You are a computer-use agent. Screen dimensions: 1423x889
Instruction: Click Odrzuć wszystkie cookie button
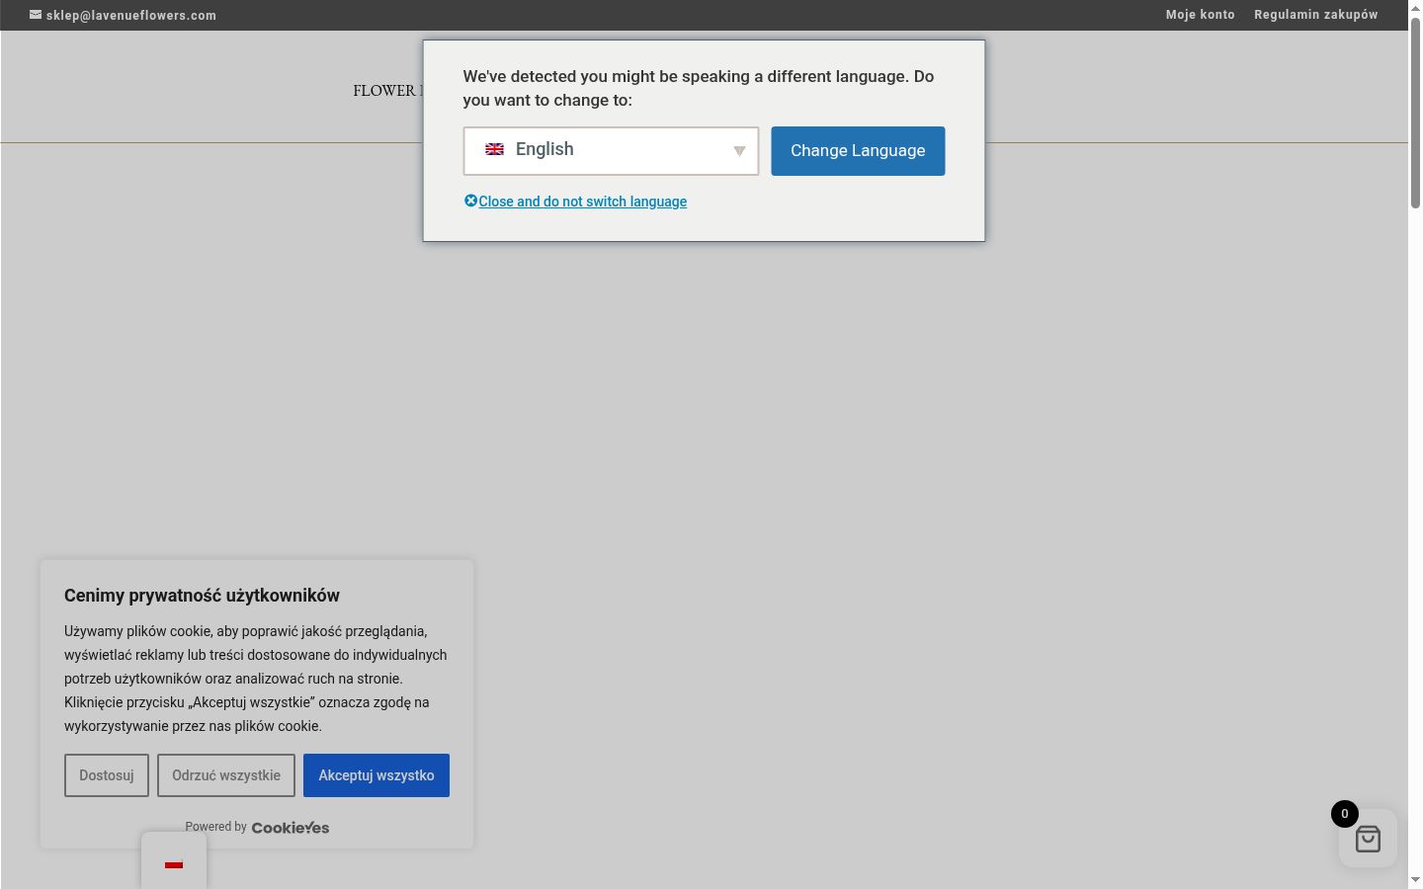pos(226,775)
